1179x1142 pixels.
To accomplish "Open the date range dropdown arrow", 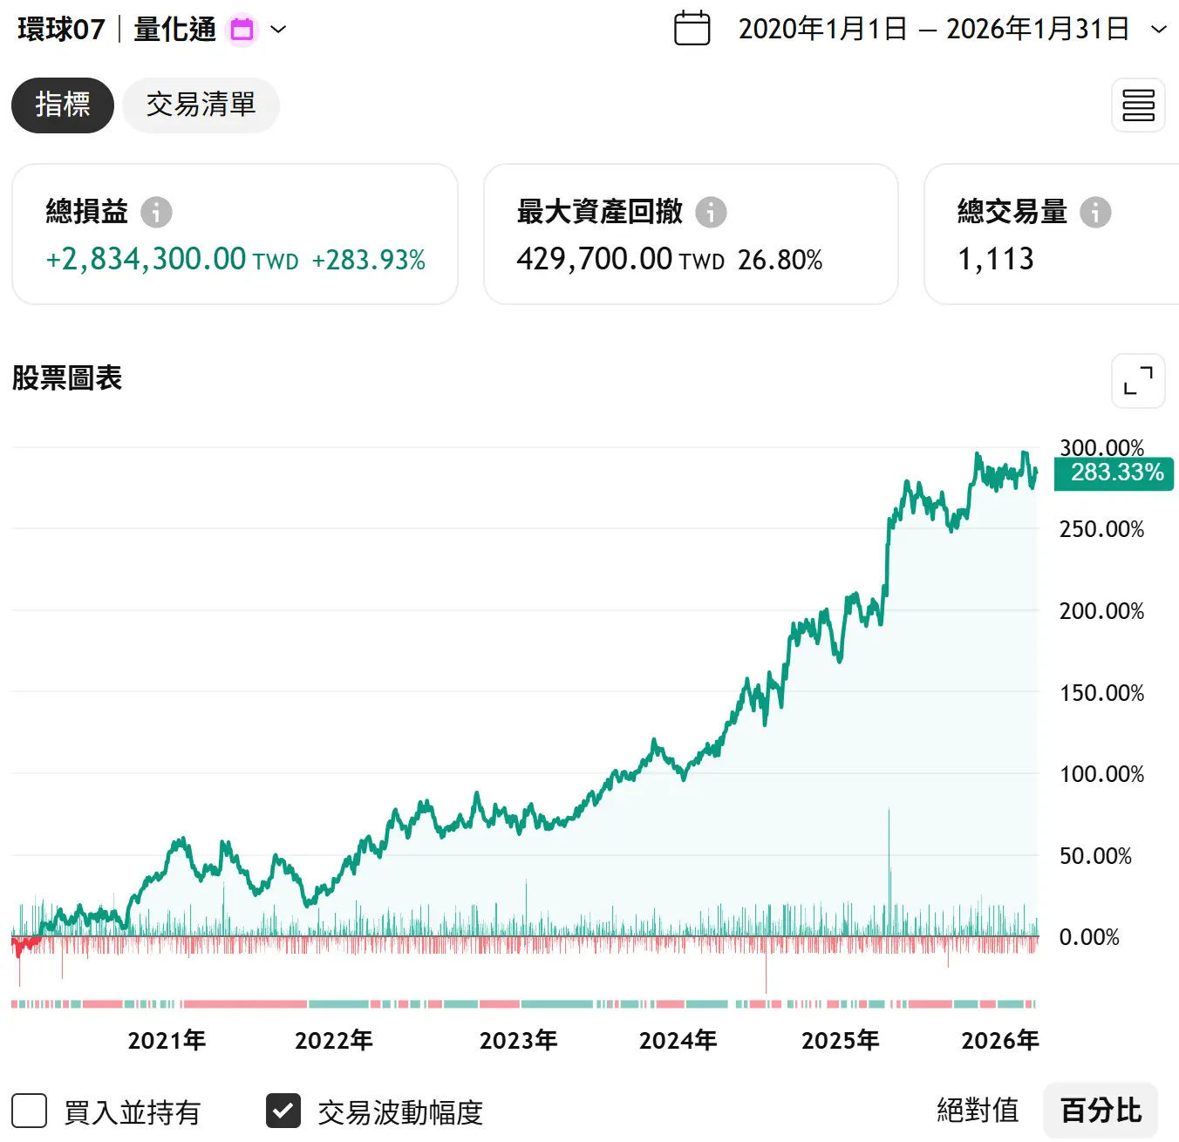I will pyautogui.click(x=1159, y=30).
